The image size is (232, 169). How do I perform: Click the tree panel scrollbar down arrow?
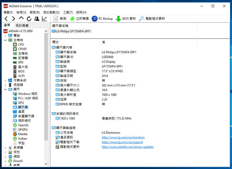point(46,164)
